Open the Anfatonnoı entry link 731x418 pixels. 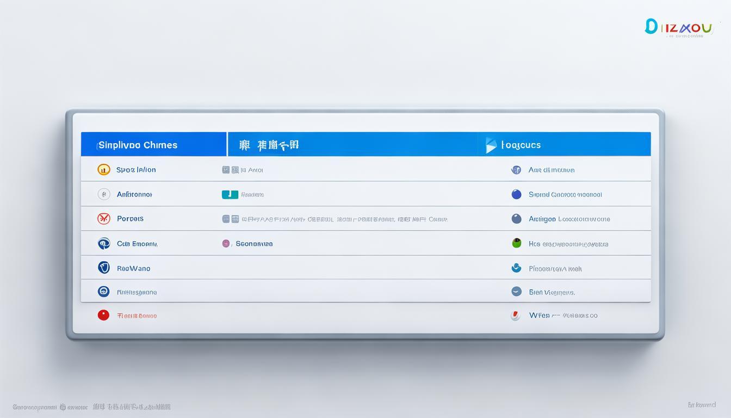(134, 194)
